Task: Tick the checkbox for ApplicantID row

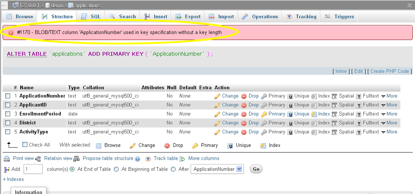Action: coord(8,105)
